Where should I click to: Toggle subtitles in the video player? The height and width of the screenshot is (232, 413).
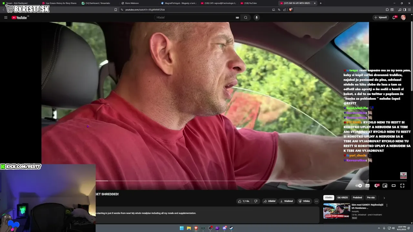[x=367, y=186]
